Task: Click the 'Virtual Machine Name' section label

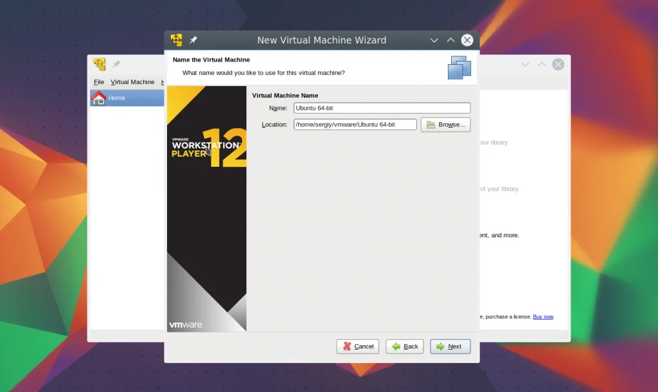Action: [285, 96]
